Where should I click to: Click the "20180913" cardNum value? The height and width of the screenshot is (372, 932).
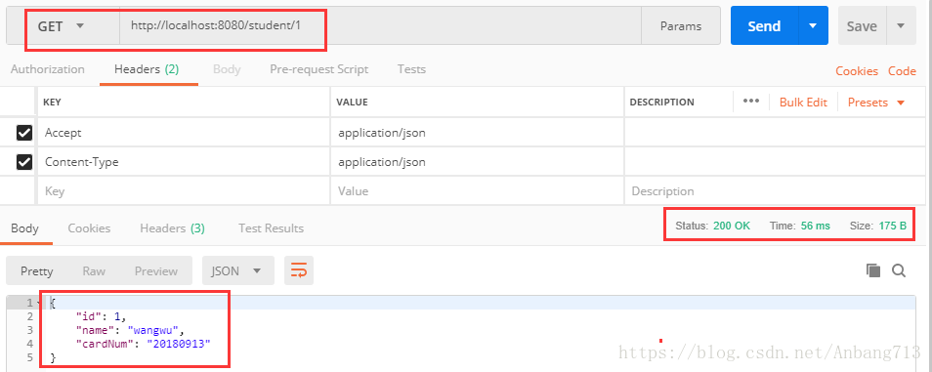pos(179,344)
